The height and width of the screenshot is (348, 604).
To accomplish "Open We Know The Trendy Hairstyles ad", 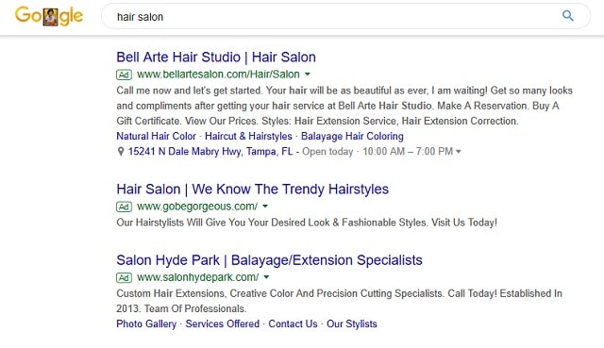I will click(252, 189).
